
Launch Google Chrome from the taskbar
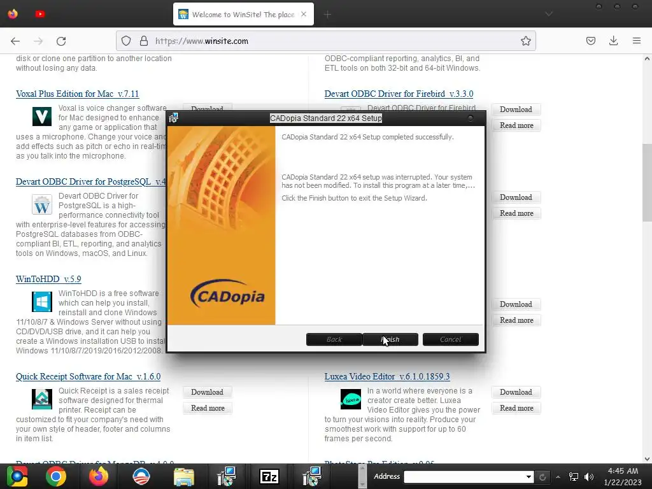[56, 476]
